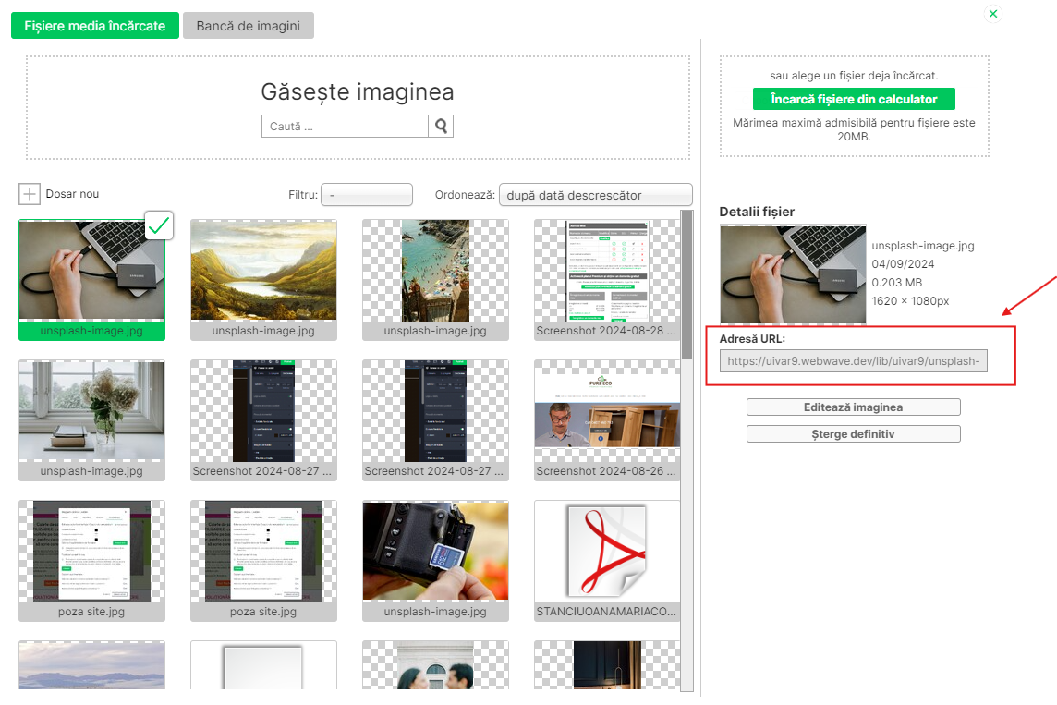1057x705 pixels.
Task: Click the gallery vertical scrollbar
Action: 686,286
